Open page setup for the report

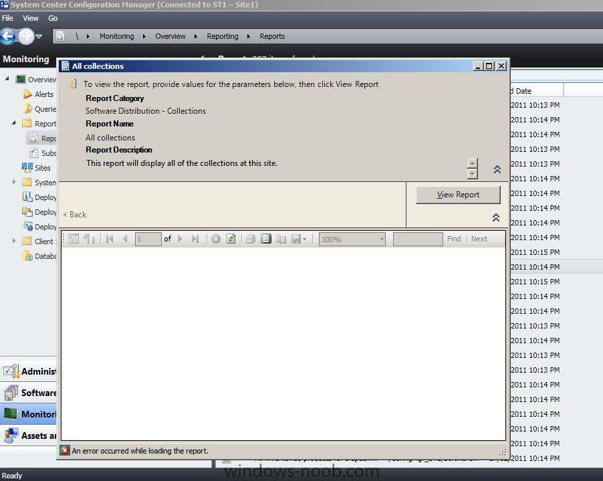tap(281, 239)
